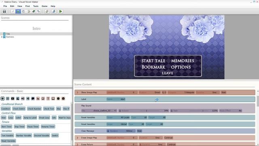259x146 pixels.
Task: Click the START TALE preview text
Action: click(153, 61)
